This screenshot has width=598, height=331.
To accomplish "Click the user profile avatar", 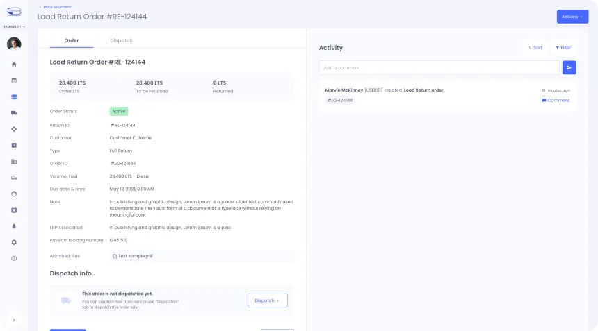I will (x=14, y=44).
